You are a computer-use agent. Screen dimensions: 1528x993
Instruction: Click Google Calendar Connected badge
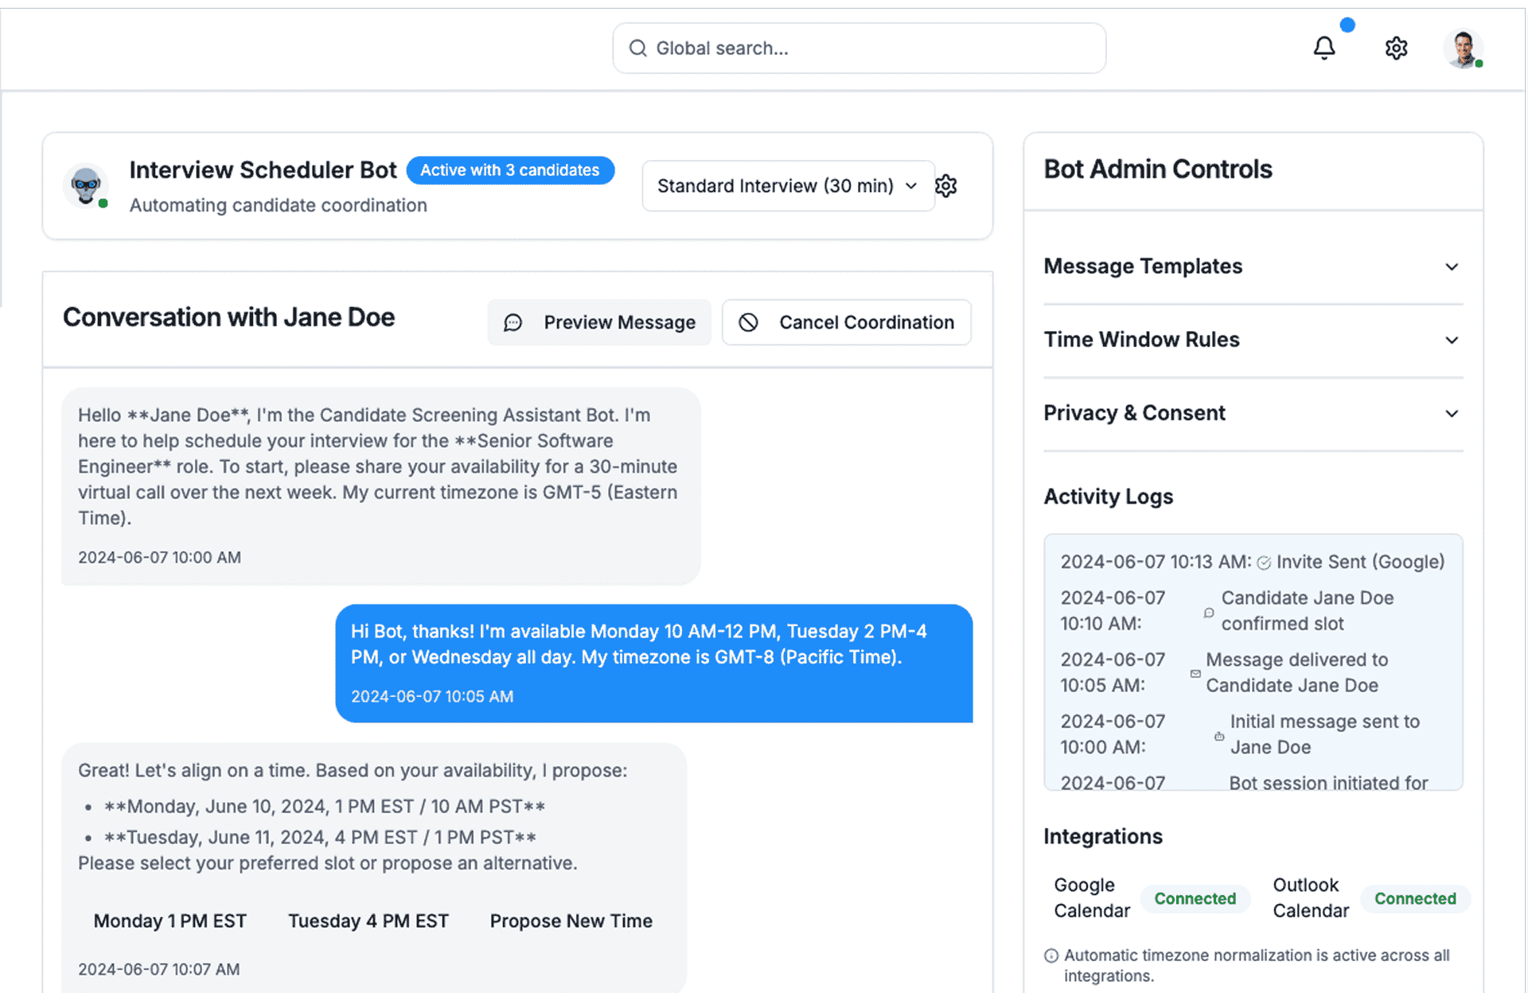[1195, 898]
